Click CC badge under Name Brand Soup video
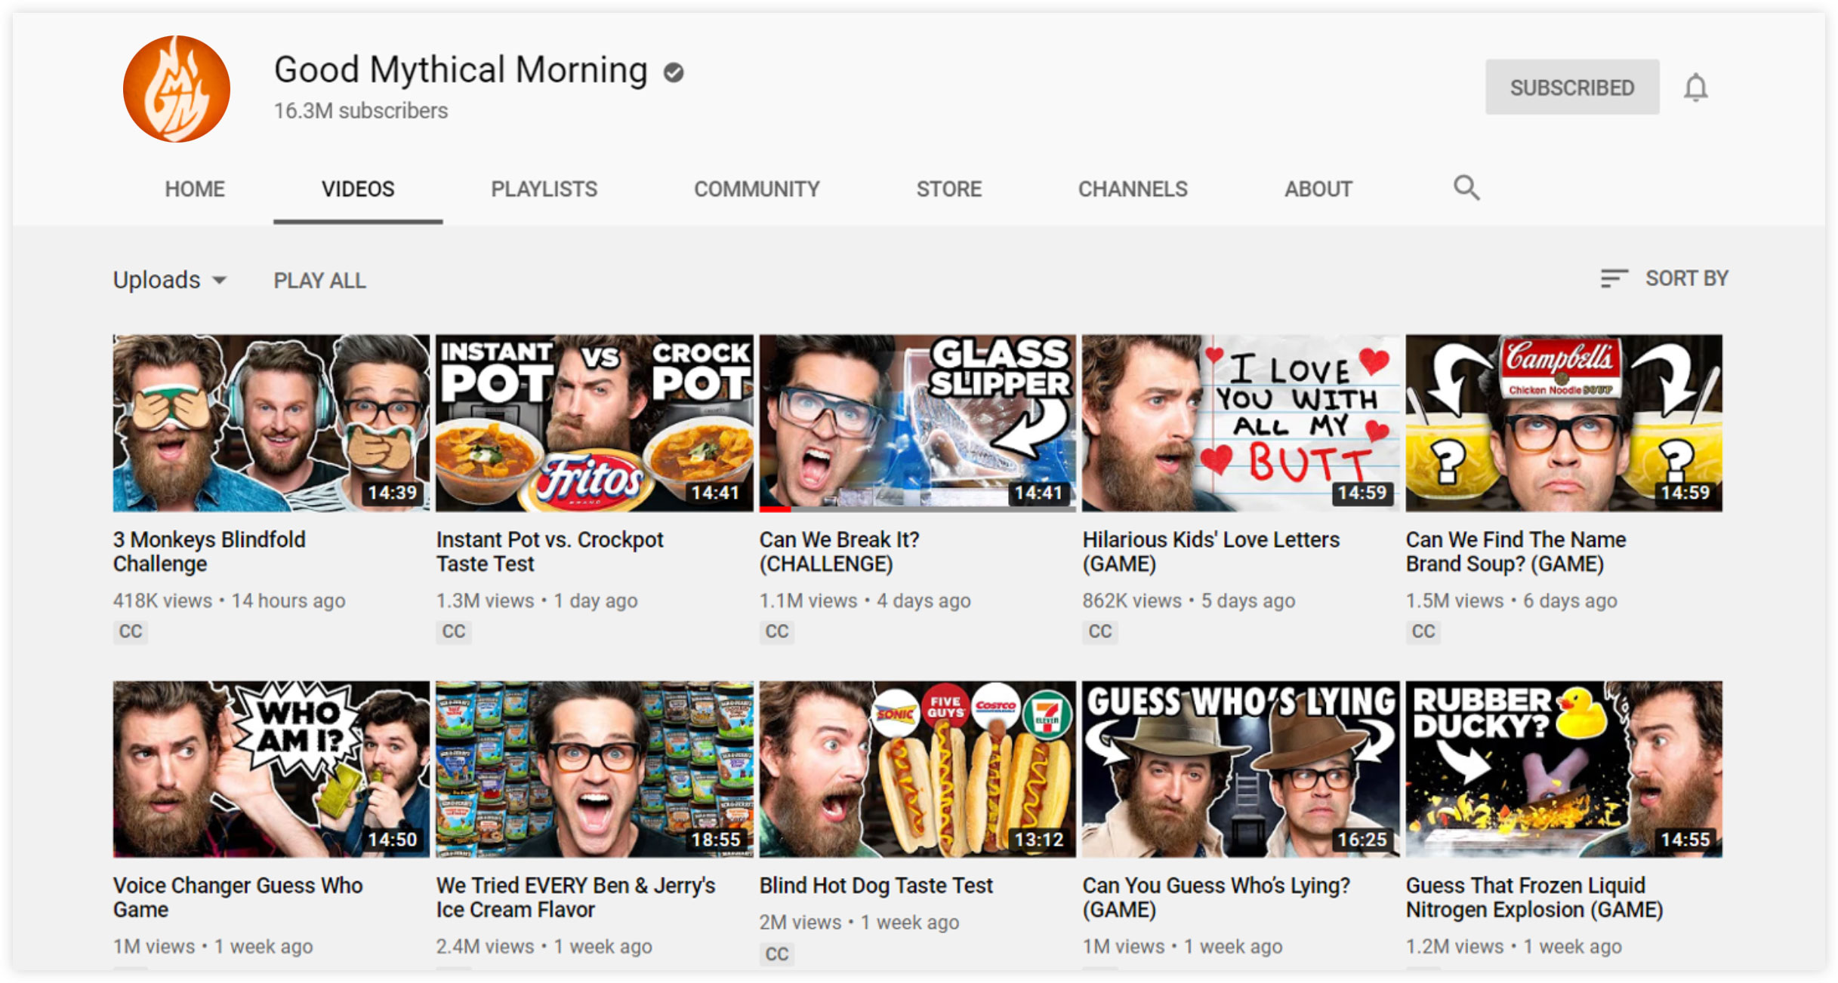The width and height of the screenshot is (1838, 983). tap(1423, 631)
